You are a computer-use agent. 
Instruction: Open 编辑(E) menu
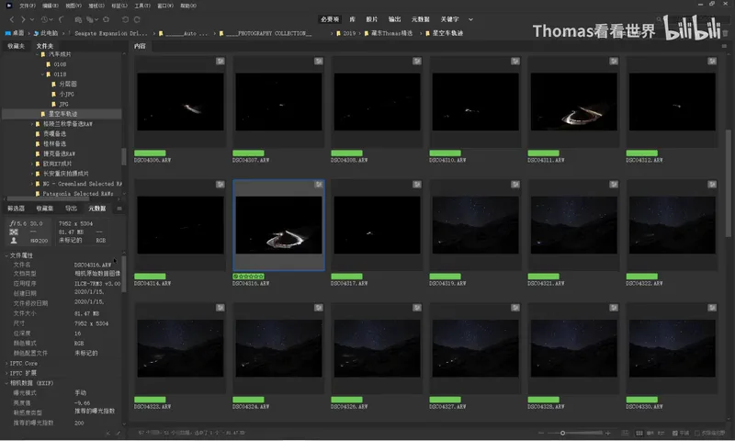click(x=51, y=6)
